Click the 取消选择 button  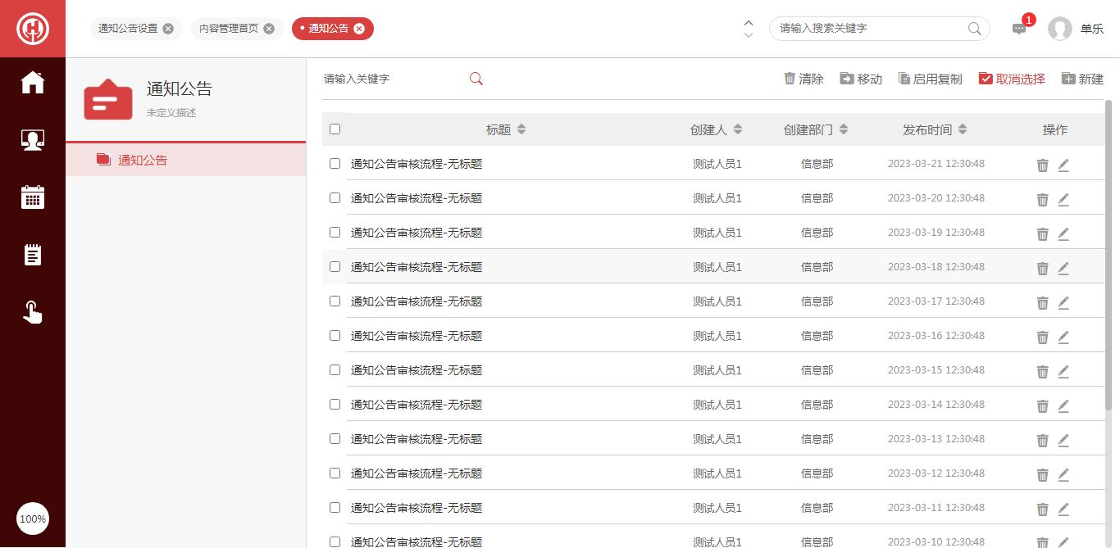point(1012,79)
